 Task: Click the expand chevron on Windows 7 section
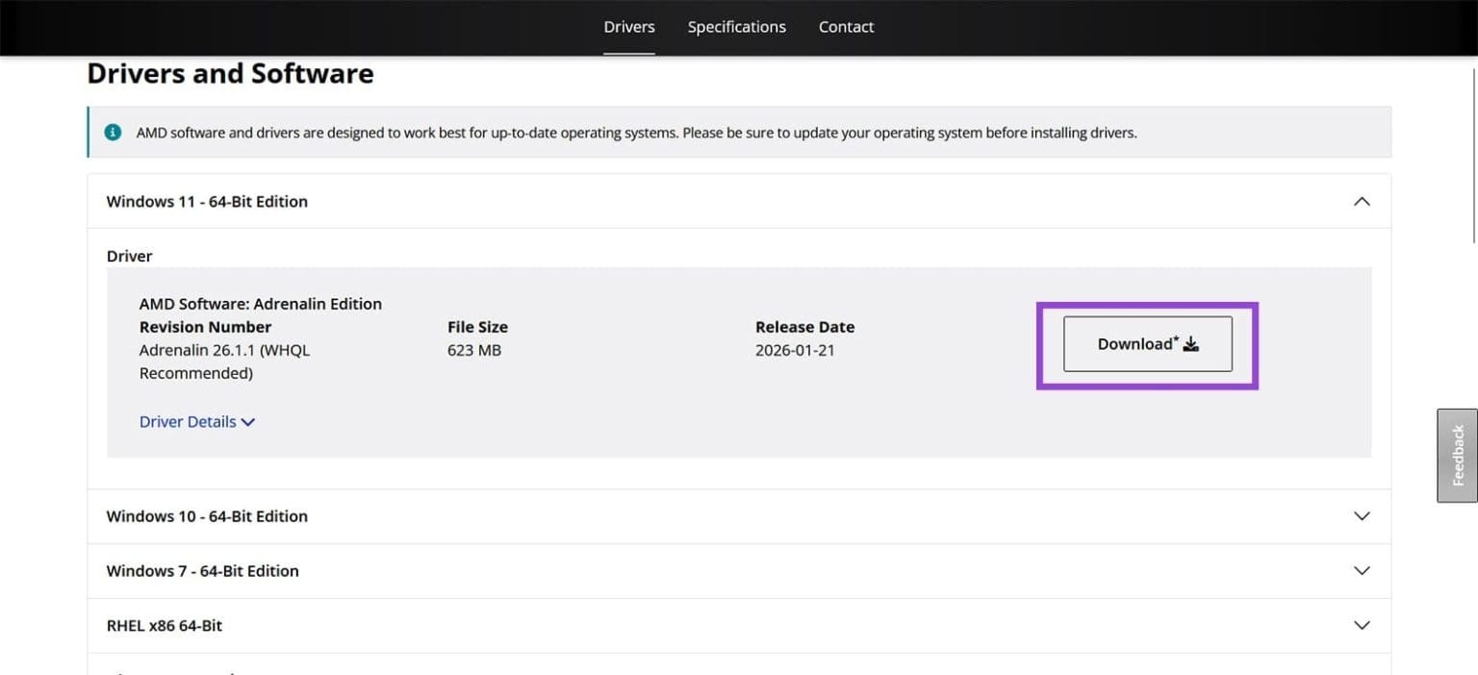pyautogui.click(x=1362, y=570)
